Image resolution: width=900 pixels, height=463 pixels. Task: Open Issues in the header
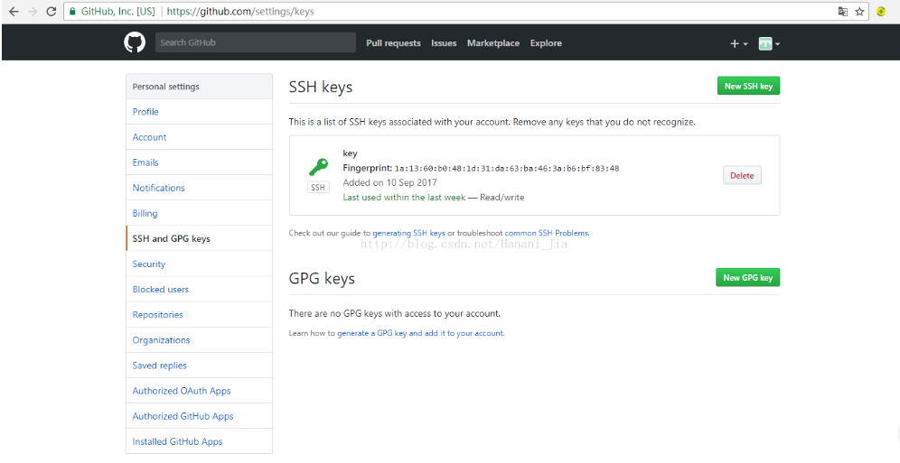click(x=444, y=43)
